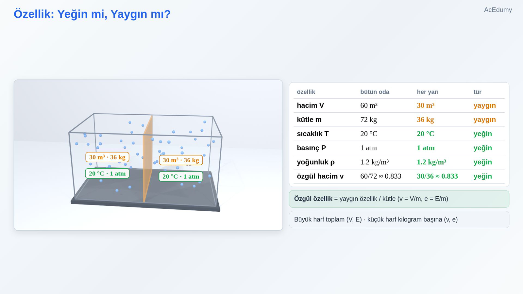Screen dimensions: 523x294
Task: Click the right half's '20 °C · 1 atm' label
Action: 181,176
